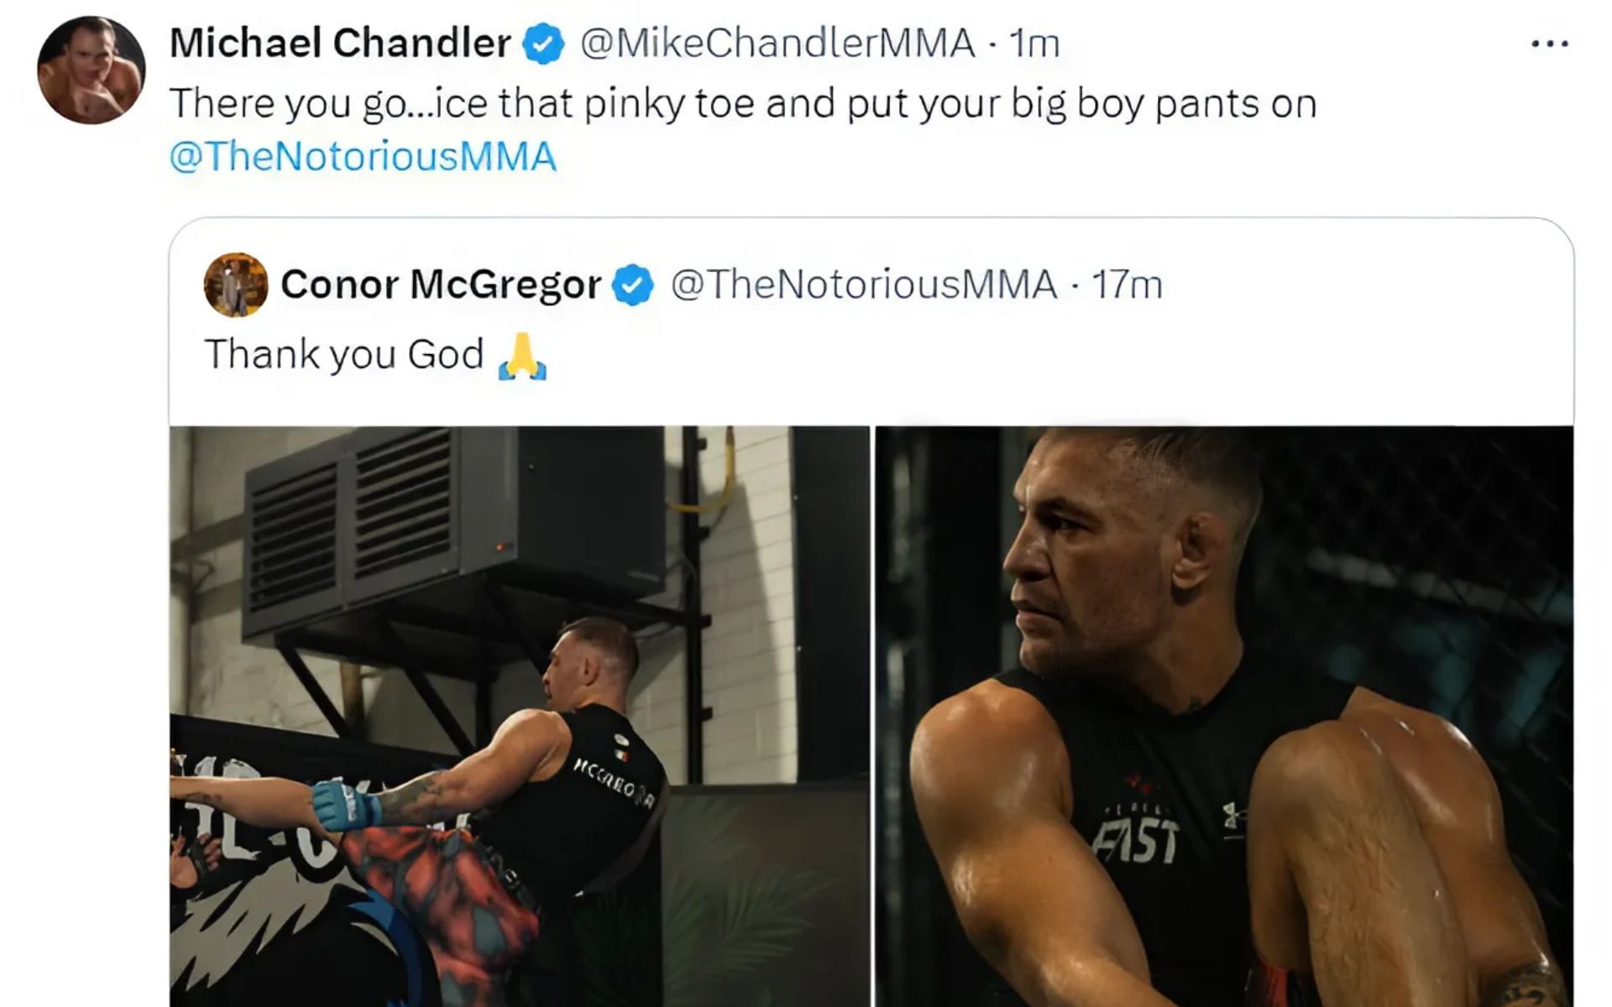Click the verified badge beside Conor McGregor
This screenshot has height=1007, width=1612.
pos(632,285)
